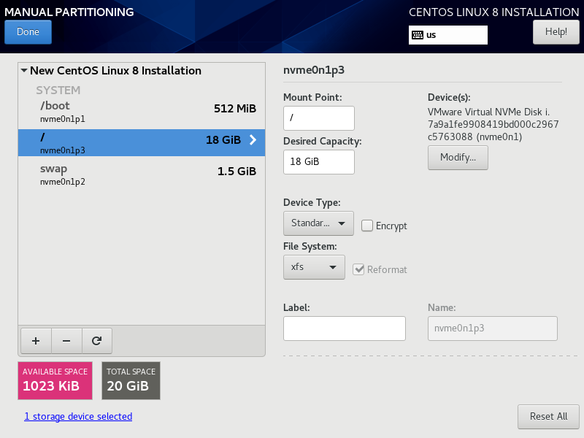Reload storage configuration from disk

97,341
